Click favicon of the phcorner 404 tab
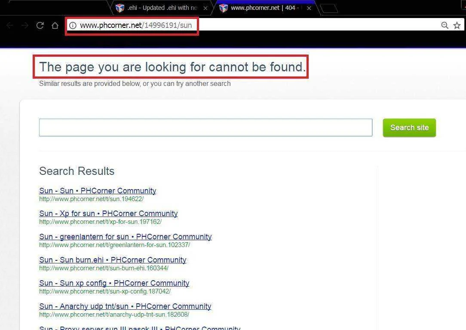Screen dimensions: 466x330 (x=224, y=8)
